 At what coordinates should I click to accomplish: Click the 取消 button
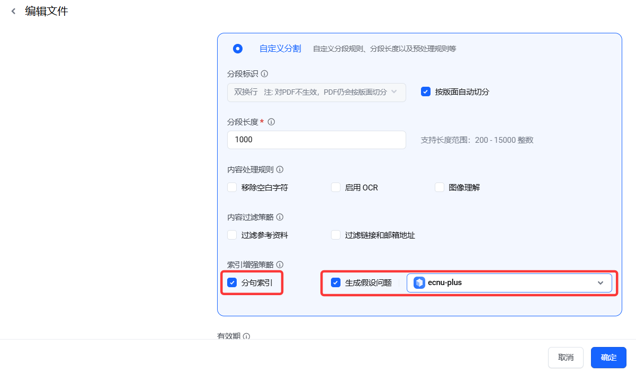pos(566,358)
